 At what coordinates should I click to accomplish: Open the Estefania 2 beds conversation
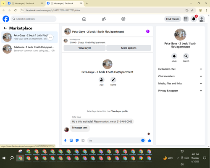(29, 49)
